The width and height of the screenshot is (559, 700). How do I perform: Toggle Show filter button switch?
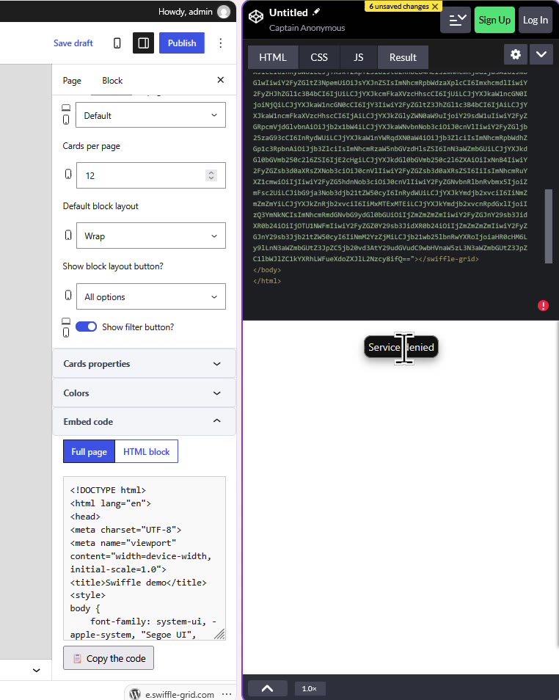coord(86,327)
